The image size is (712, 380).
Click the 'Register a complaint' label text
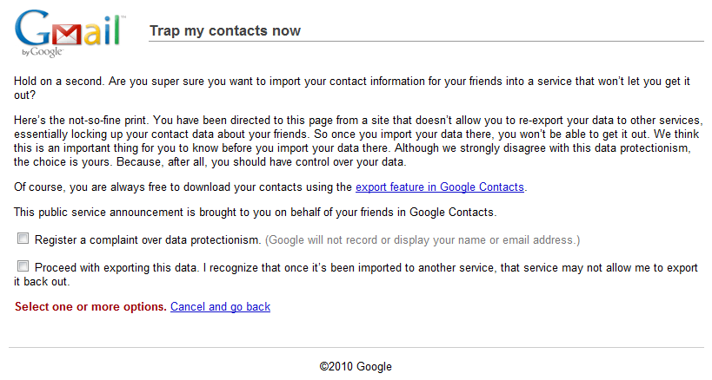pyautogui.click(x=148, y=239)
